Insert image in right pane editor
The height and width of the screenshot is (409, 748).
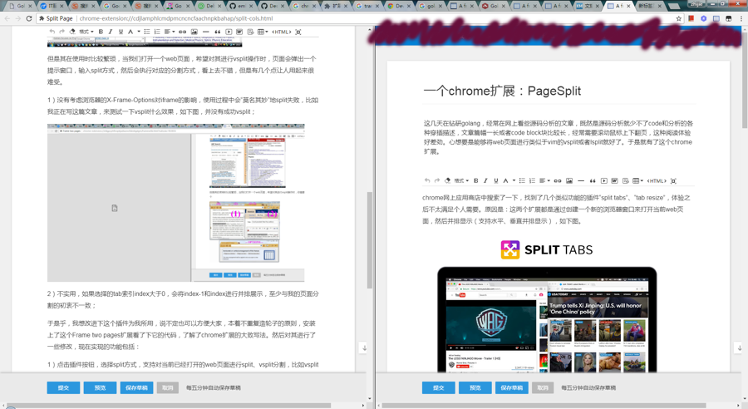(x=569, y=180)
